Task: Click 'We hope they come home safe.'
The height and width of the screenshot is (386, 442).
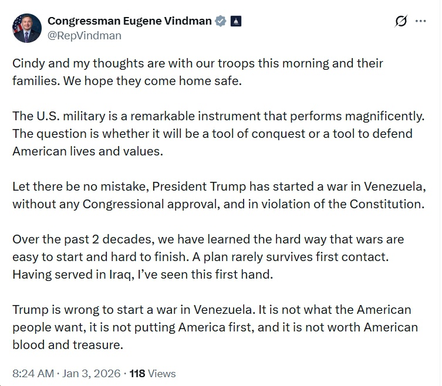Action: 171,81
